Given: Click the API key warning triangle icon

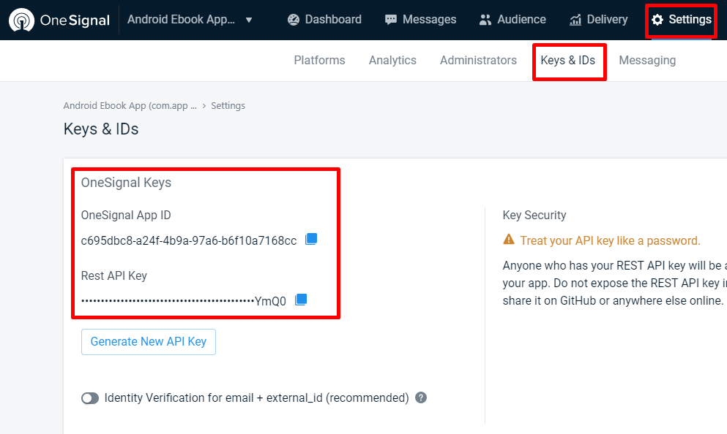Looking at the screenshot, I should [x=509, y=239].
